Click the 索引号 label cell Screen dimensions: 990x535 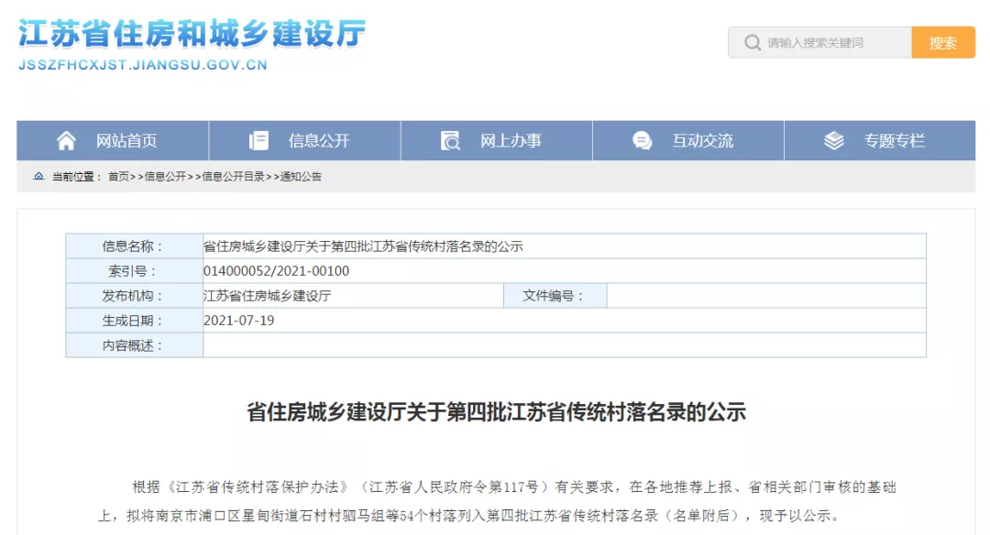point(135,271)
